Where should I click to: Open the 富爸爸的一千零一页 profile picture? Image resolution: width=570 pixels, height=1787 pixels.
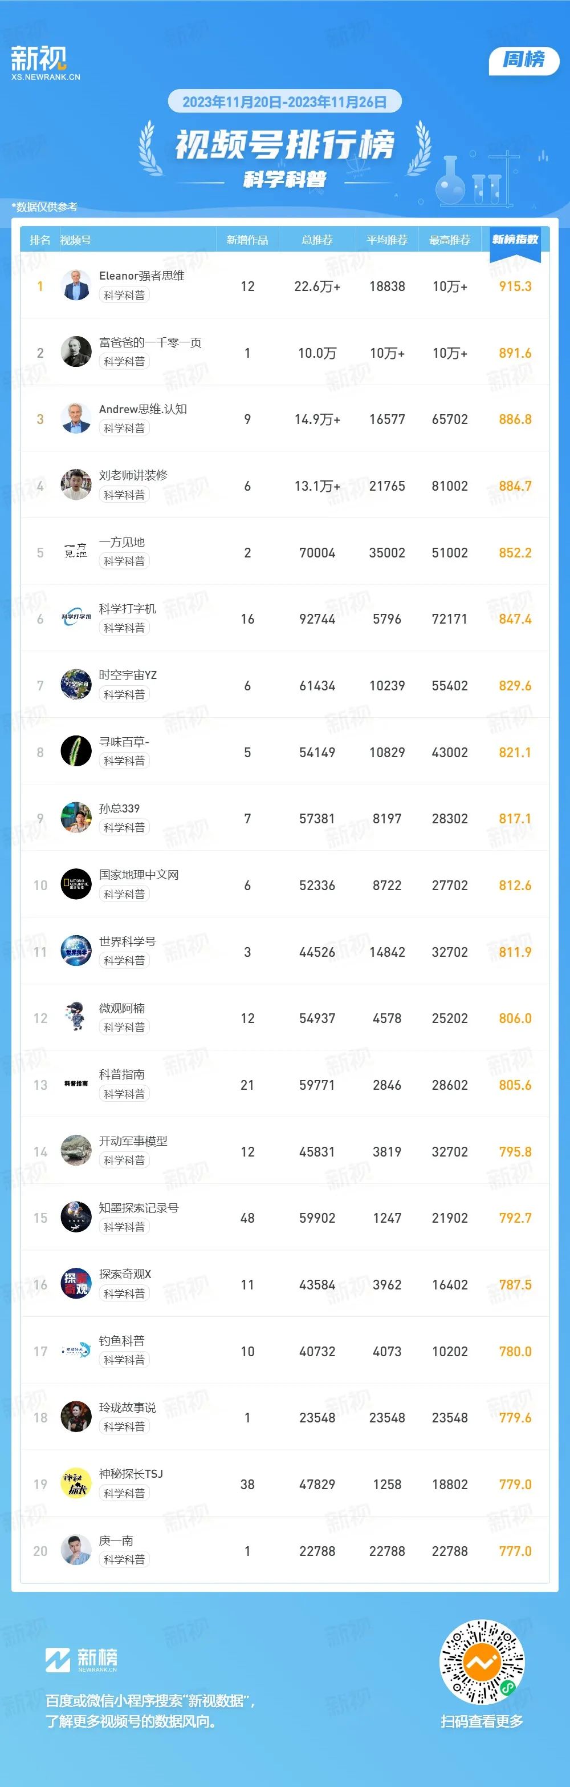pyautogui.click(x=76, y=351)
